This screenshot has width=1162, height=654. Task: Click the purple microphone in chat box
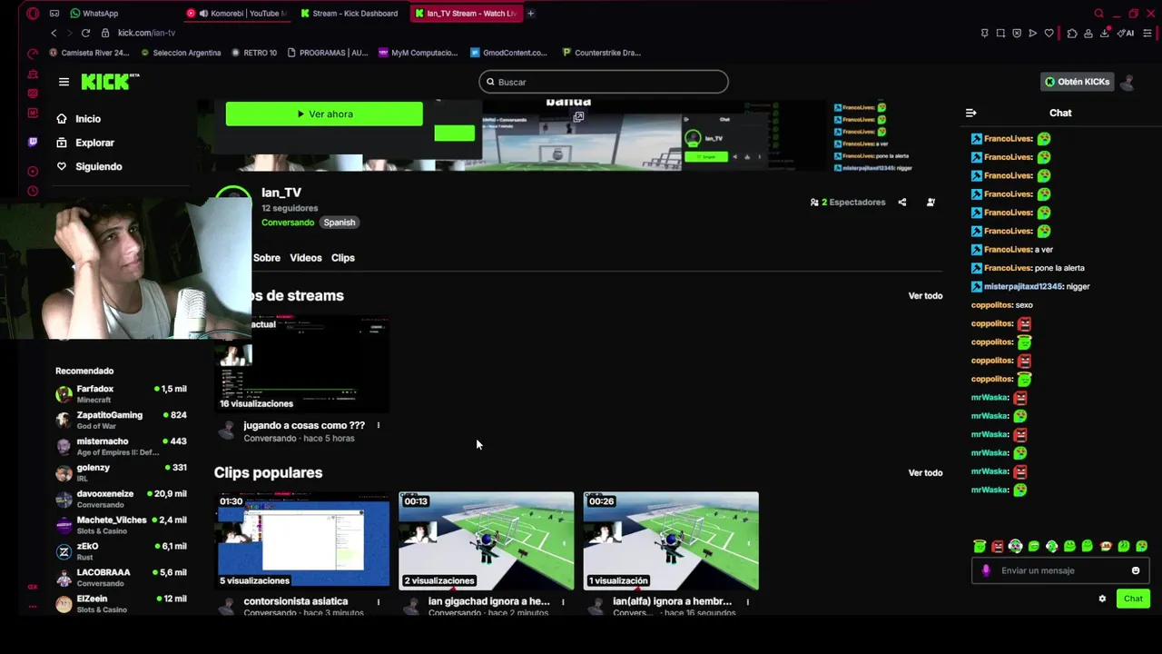tap(986, 570)
